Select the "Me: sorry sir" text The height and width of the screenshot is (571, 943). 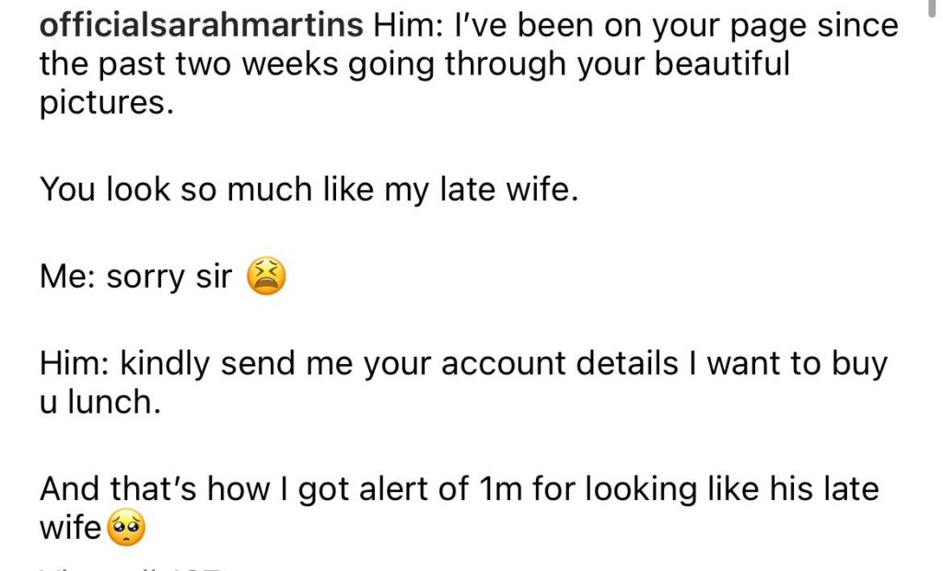click(135, 277)
